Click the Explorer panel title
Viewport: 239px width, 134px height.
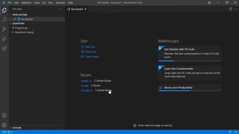point(17,9)
